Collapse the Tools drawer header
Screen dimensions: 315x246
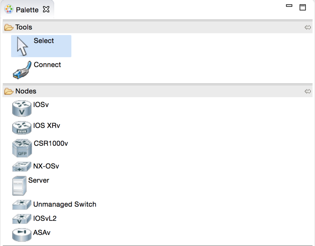157,27
